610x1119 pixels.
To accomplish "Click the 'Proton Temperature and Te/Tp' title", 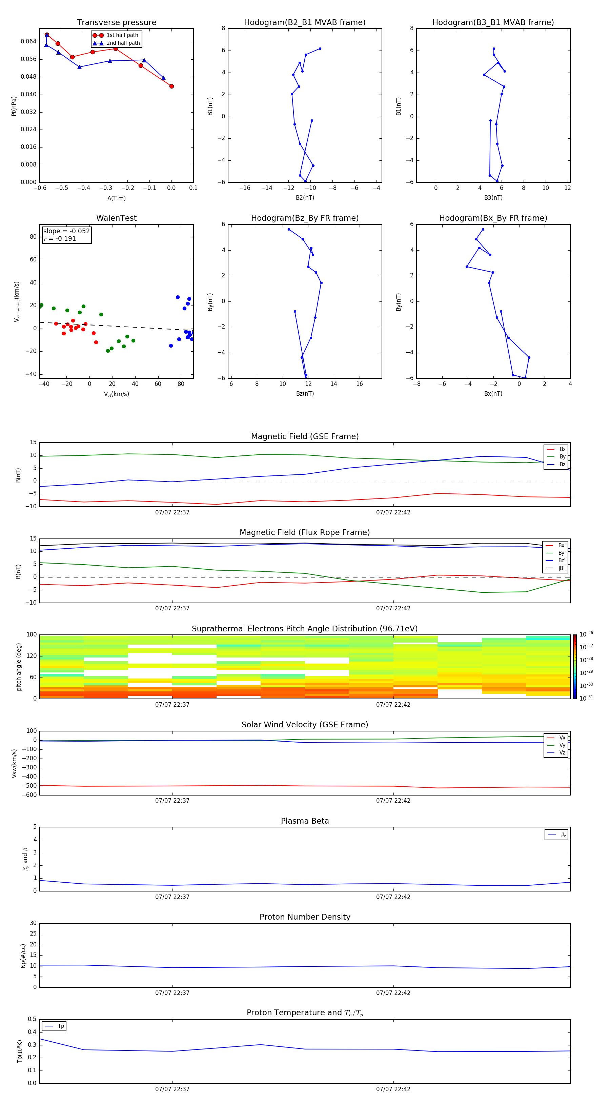I will (x=305, y=1013).
